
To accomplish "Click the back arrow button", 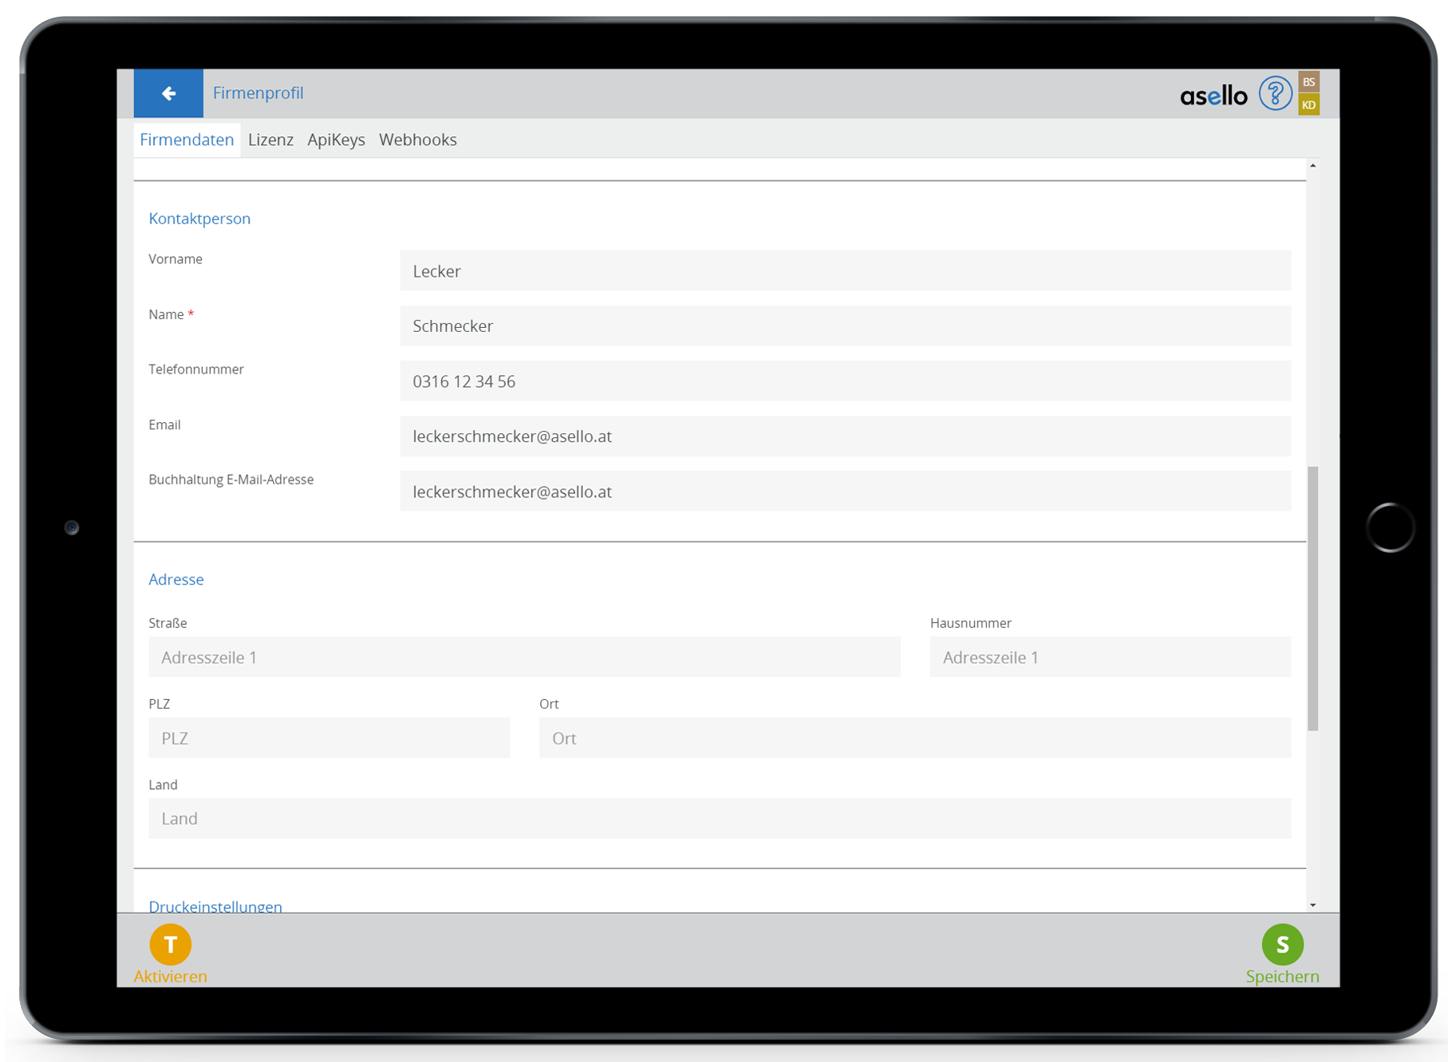I will coord(168,93).
